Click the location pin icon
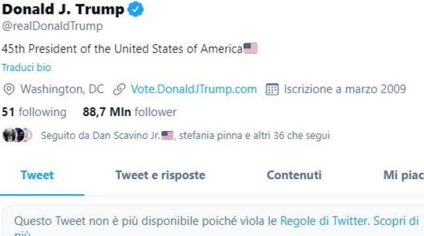424x236 pixels. pos(9,89)
